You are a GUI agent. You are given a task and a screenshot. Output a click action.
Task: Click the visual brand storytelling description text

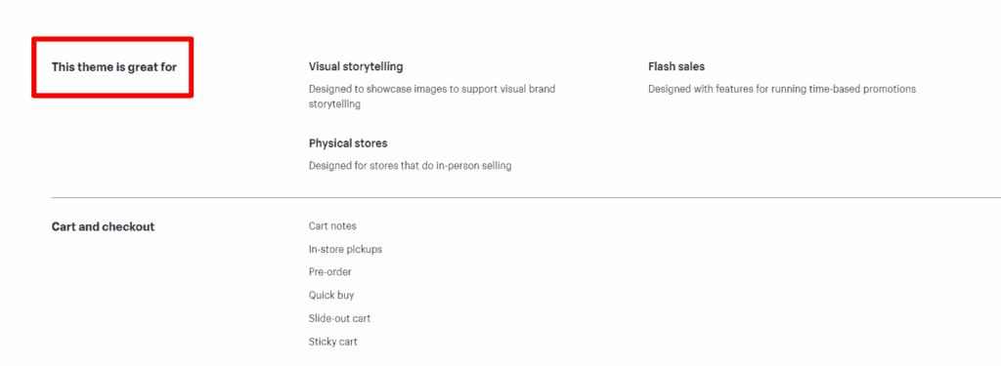point(431,97)
